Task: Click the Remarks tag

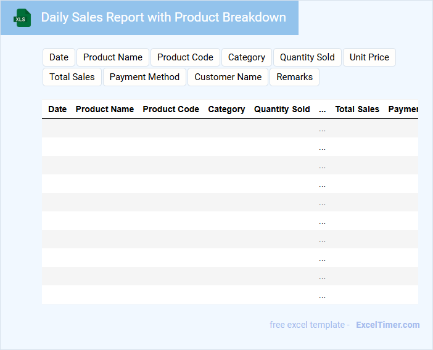Action: click(294, 77)
